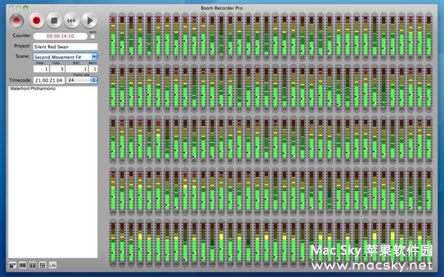
Task: Select the Retry number field
Action: tap(93, 69)
